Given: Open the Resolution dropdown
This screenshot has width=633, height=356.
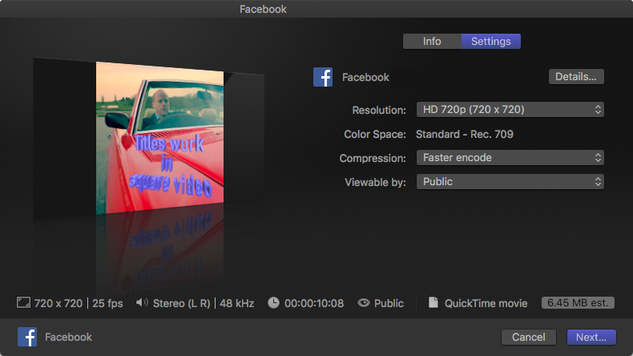Looking at the screenshot, I should (x=510, y=110).
